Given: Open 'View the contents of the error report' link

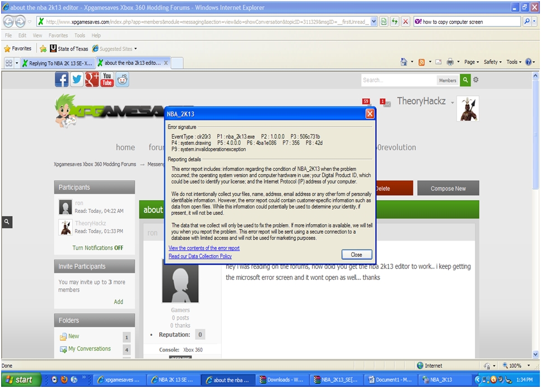Looking at the screenshot, I should click(204, 248).
